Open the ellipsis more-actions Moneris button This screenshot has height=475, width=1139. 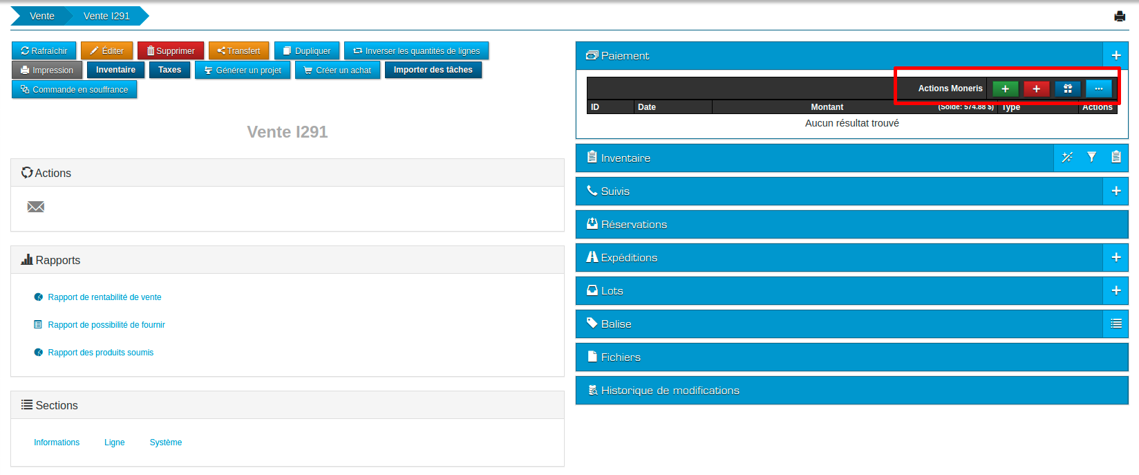[1098, 89]
